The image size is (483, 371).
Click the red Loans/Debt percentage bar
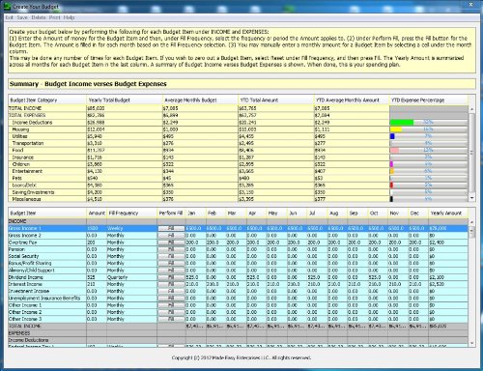pyautogui.click(x=391, y=185)
